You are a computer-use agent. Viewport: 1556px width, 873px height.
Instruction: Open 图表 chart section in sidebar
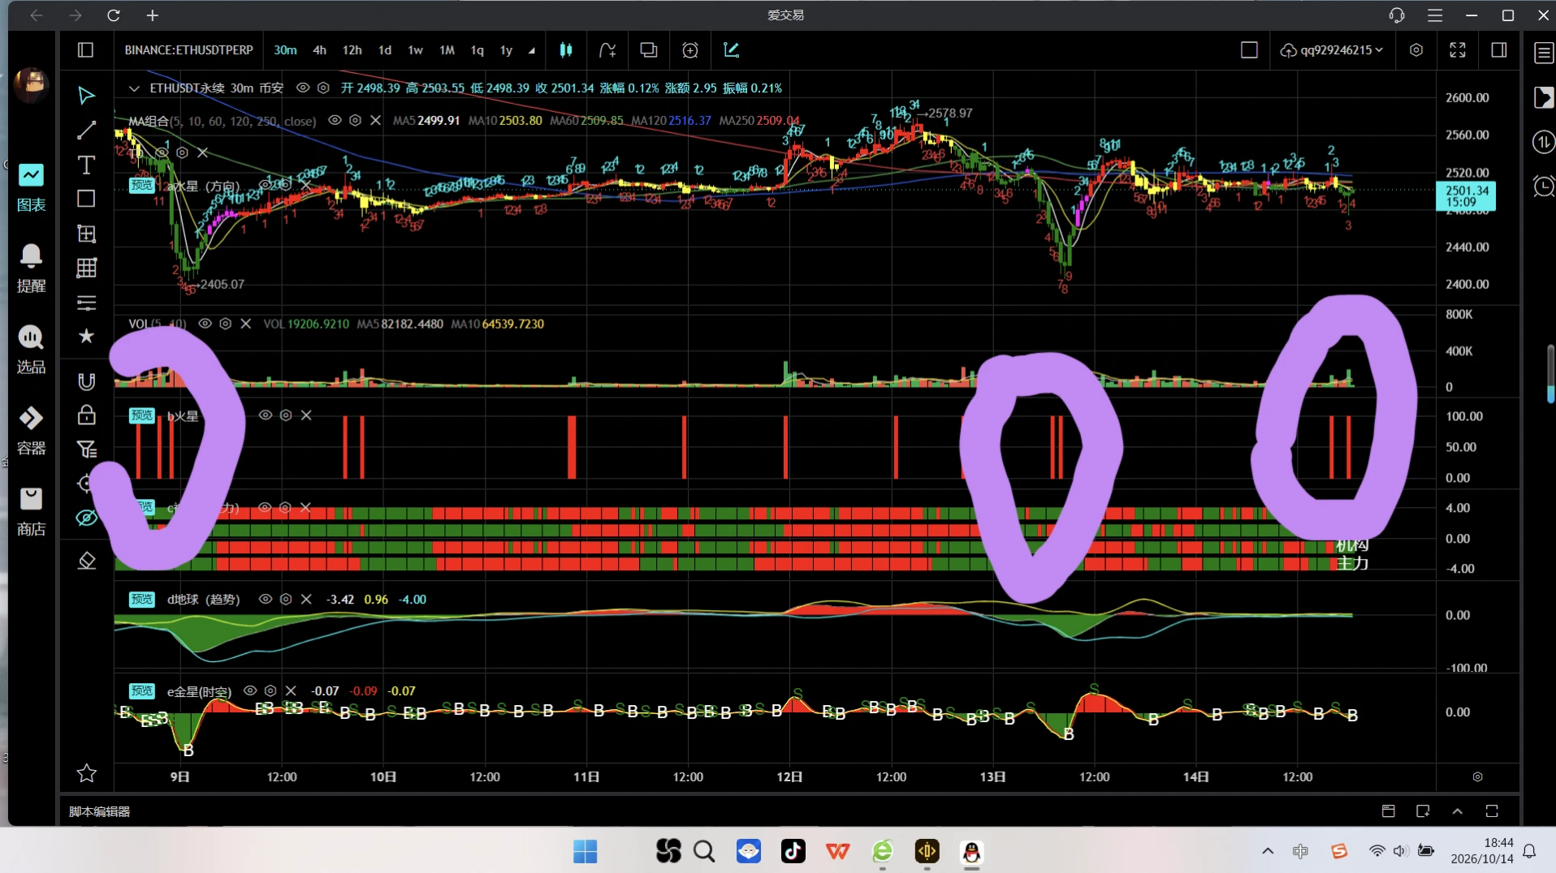(x=31, y=188)
